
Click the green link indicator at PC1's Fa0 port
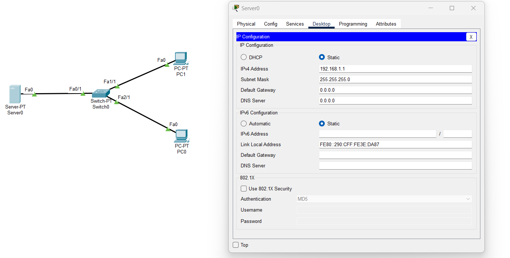[x=167, y=65]
